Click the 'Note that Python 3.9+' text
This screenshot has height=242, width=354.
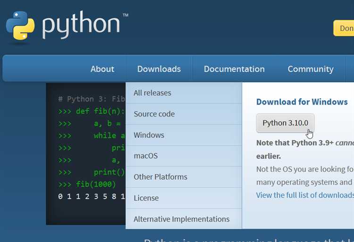[295, 143]
